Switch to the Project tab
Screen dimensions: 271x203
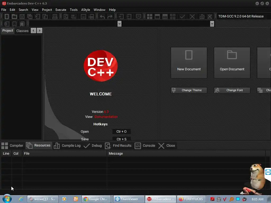tap(8, 31)
